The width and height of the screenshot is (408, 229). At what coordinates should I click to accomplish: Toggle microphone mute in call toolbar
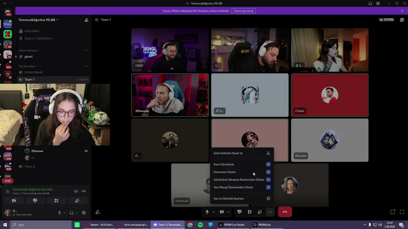click(207, 212)
